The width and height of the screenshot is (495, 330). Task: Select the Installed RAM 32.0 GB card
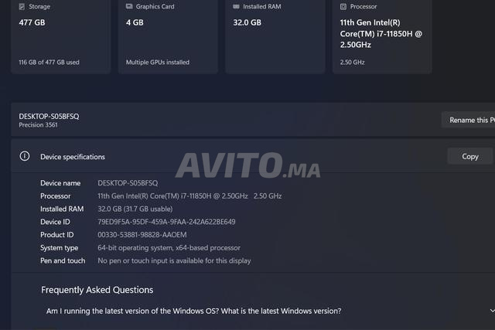pos(275,39)
